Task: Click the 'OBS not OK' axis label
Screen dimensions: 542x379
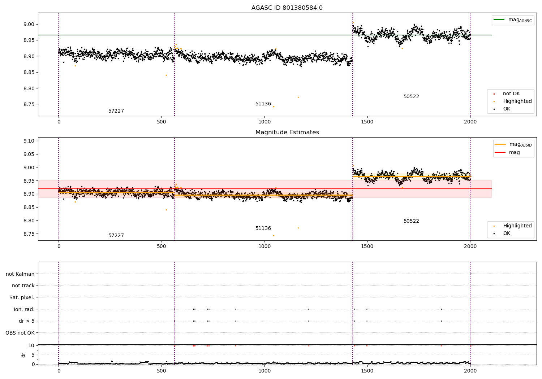Action: click(x=20, y=333)
